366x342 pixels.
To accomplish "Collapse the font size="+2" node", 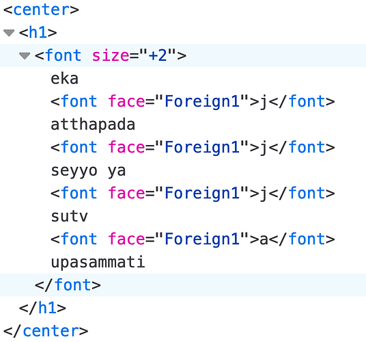I will point(25,55).
